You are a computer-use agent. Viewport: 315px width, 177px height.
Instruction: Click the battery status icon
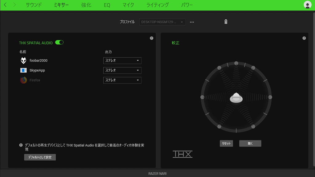[x=226, y=22]
